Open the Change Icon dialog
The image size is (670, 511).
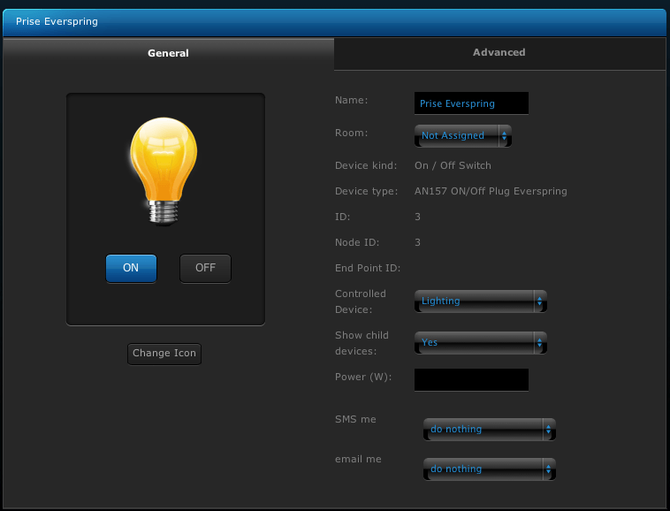(x=164, y=354)
